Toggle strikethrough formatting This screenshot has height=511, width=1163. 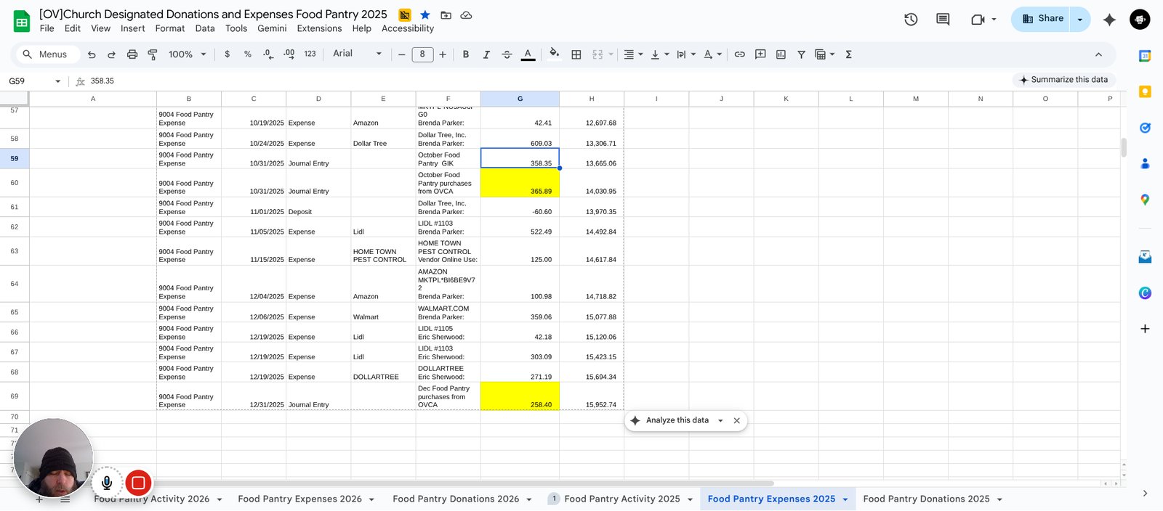pyautogui.click(x=507, y=54)
